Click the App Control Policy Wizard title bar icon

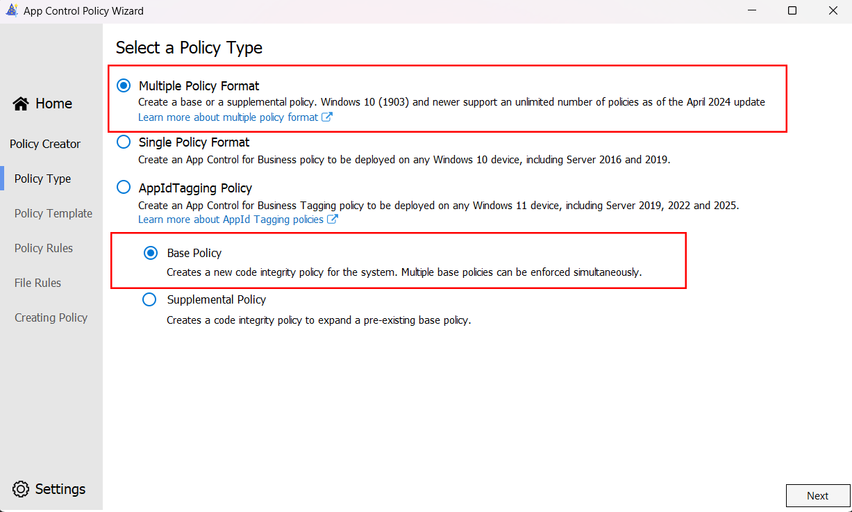pyautogui.click(x=12, y=11)
